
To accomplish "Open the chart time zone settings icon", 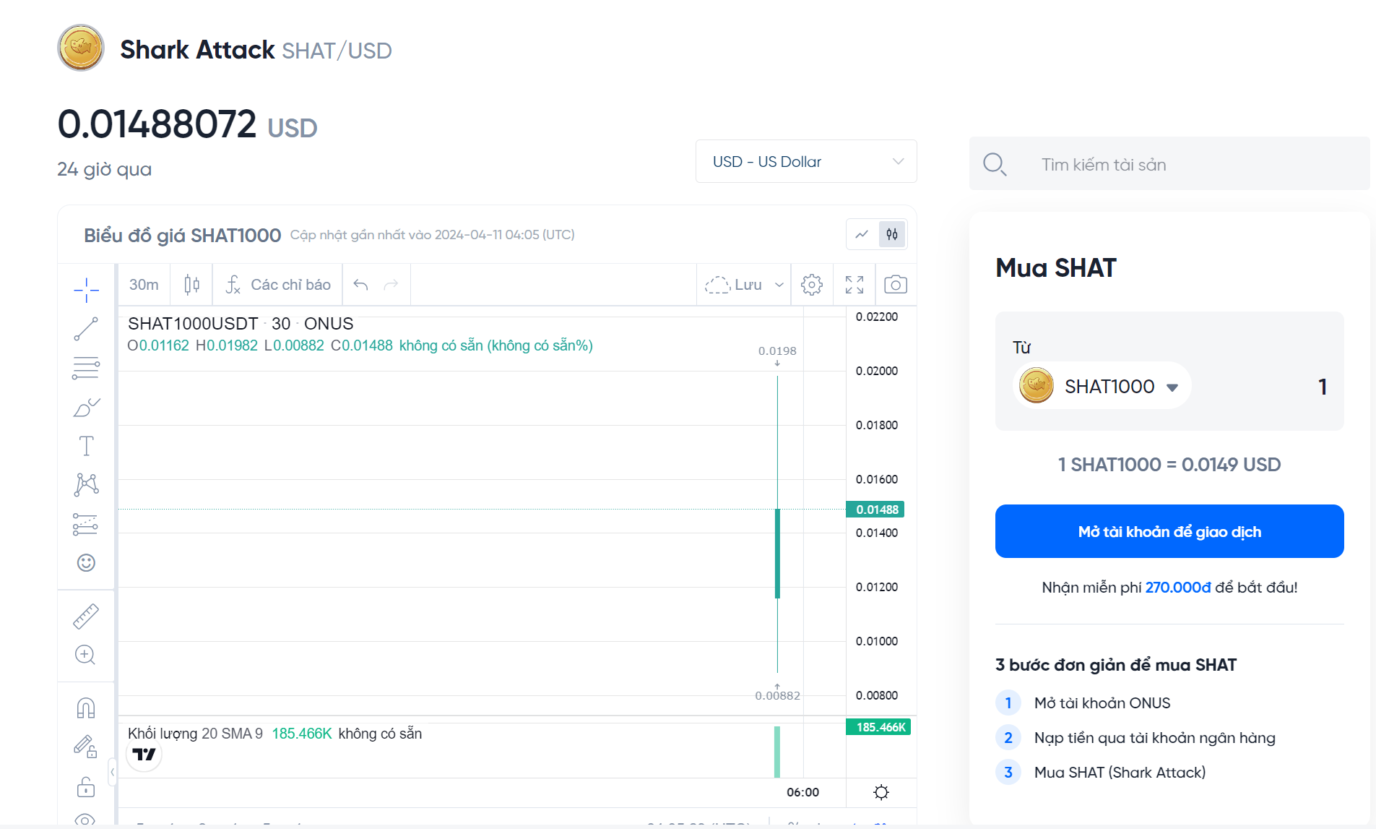I will point(881,792).
